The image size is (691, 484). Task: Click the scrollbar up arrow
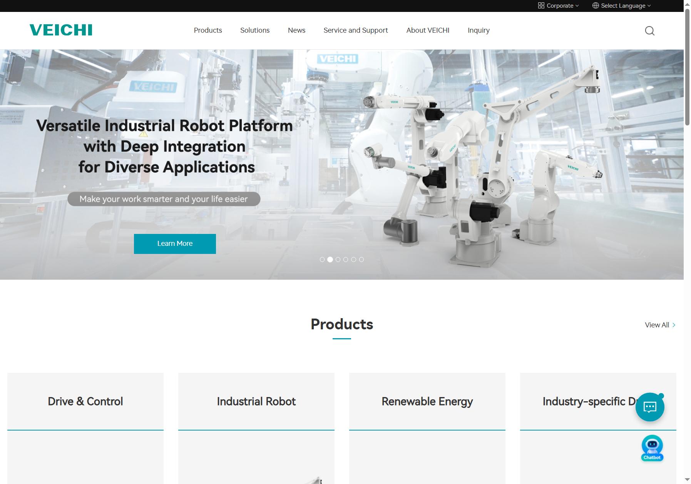tap(687, 4)
